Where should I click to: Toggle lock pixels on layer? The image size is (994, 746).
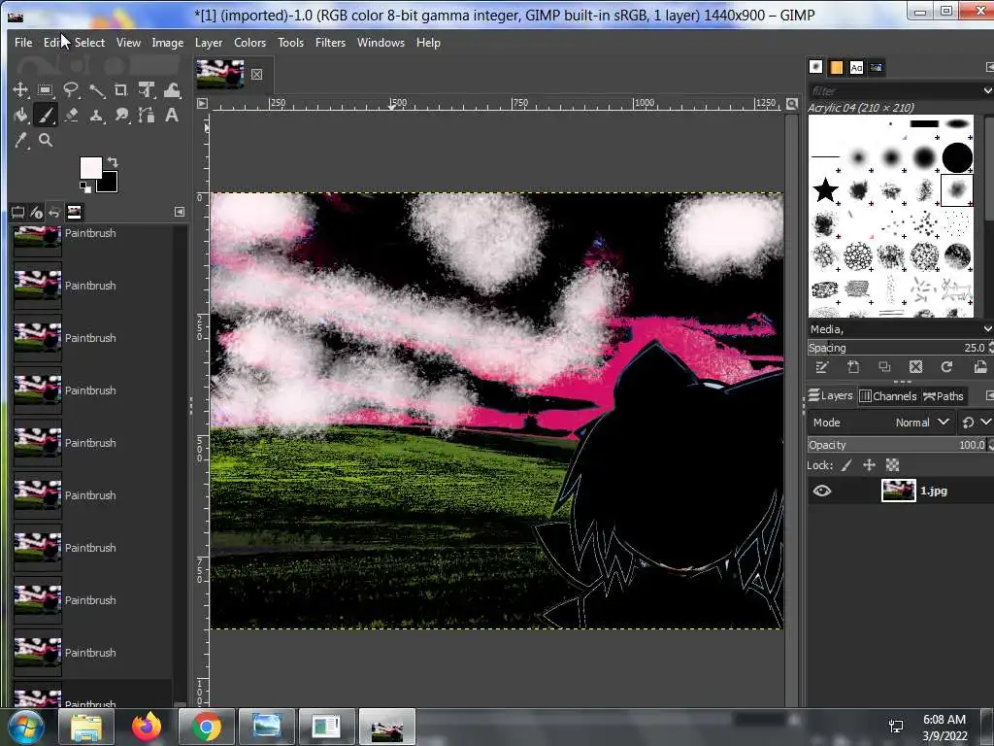(x=846, y=465)
